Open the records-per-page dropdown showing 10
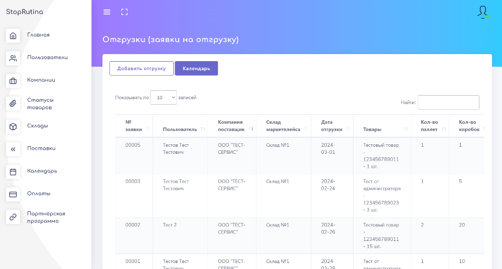This screenshot has height=269, width=502. coord(163,98)
